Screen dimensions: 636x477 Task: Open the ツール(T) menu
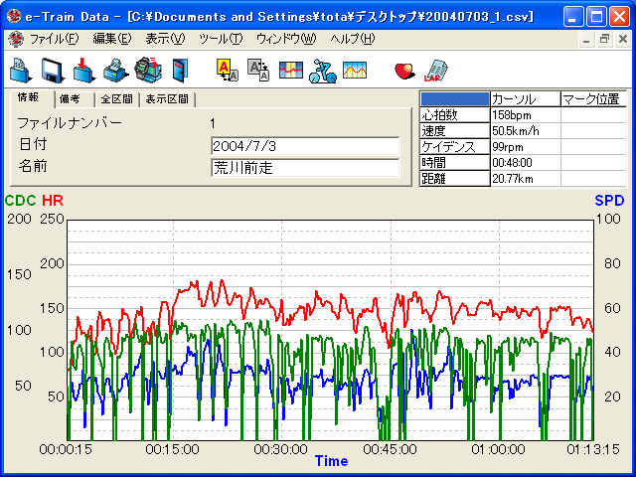(220, 39)
